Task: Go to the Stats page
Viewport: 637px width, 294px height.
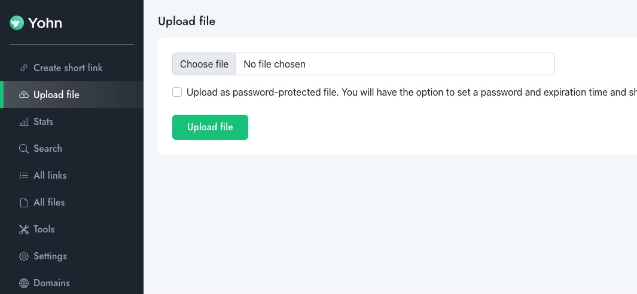Action: click(x=43, y=122)
